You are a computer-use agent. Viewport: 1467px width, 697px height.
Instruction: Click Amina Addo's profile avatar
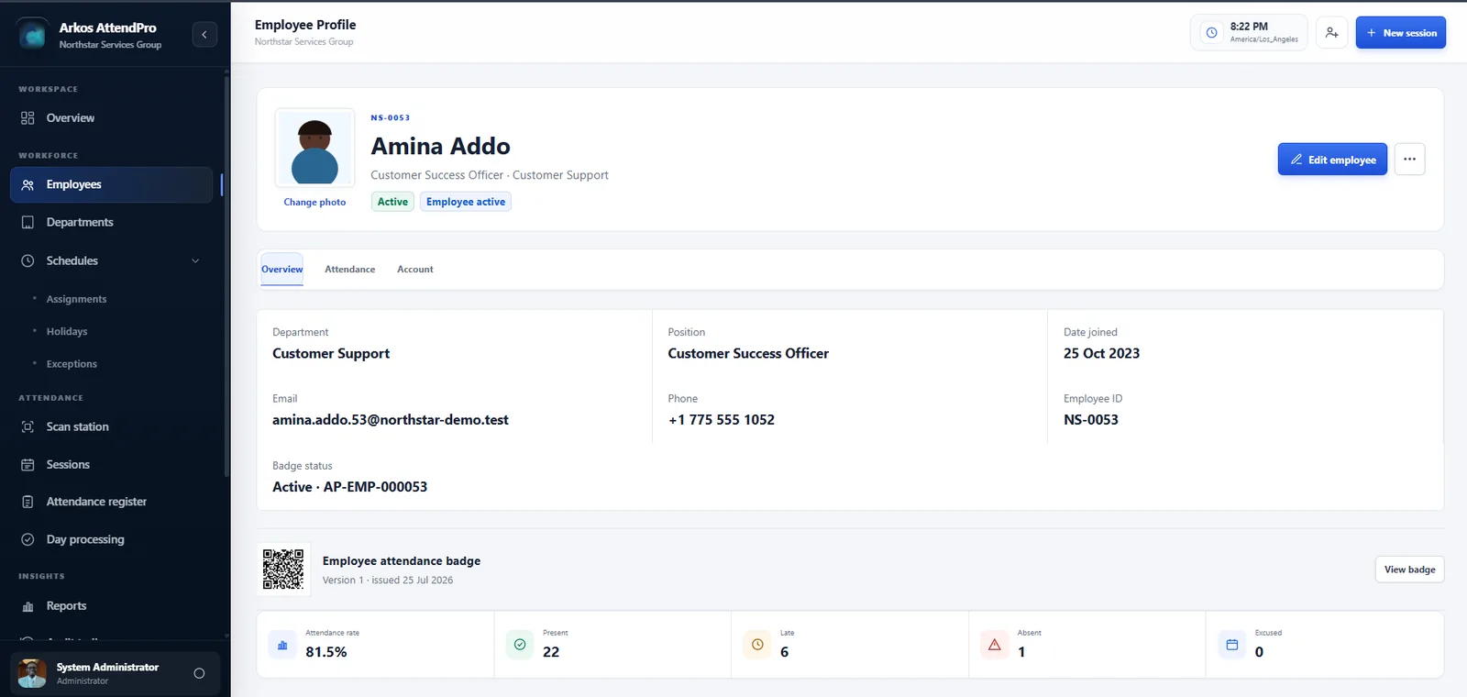[x=314, y=149]
